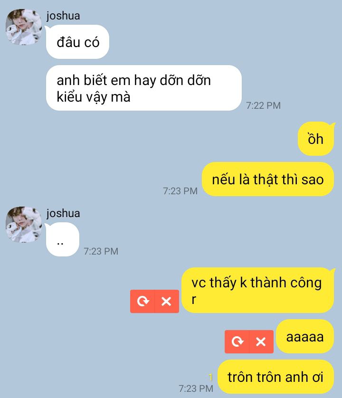Tap the "trôn trôn anh ơi" message bubble
Viewport: 342px width, 398px height.
click(275, 377)
